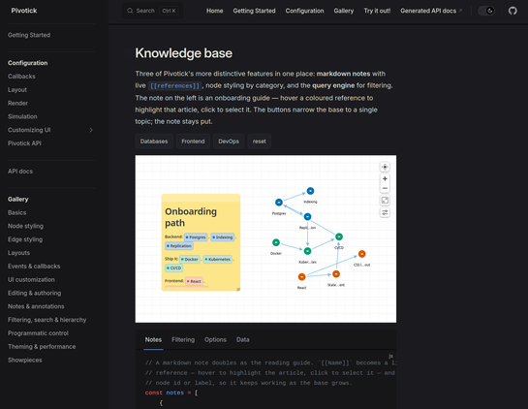Filter graph with DevOps button
This screenshot has width=528, height=409.
coord(229,142)
